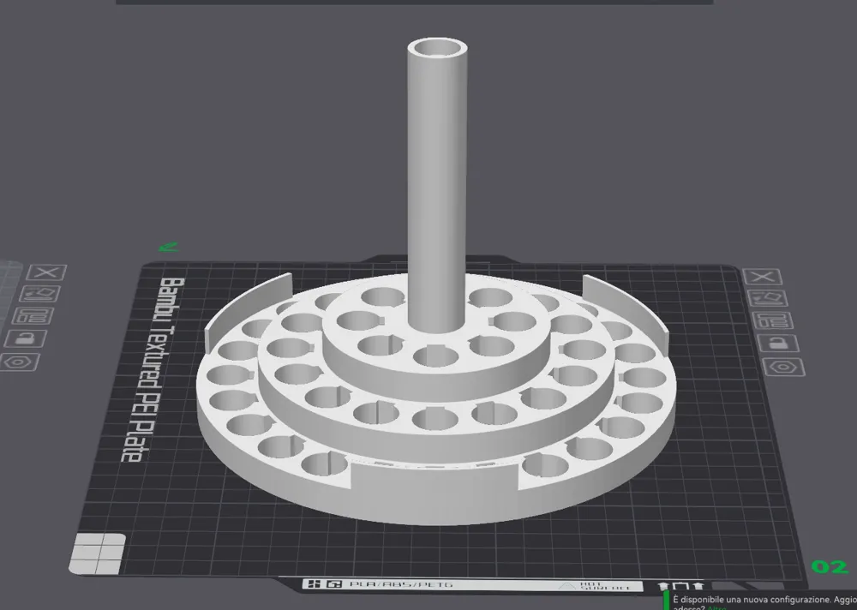Viewport: 857px width, 610px height.
Task: Click the light gray corner square on plate
Action: click(x=98, y=553)
